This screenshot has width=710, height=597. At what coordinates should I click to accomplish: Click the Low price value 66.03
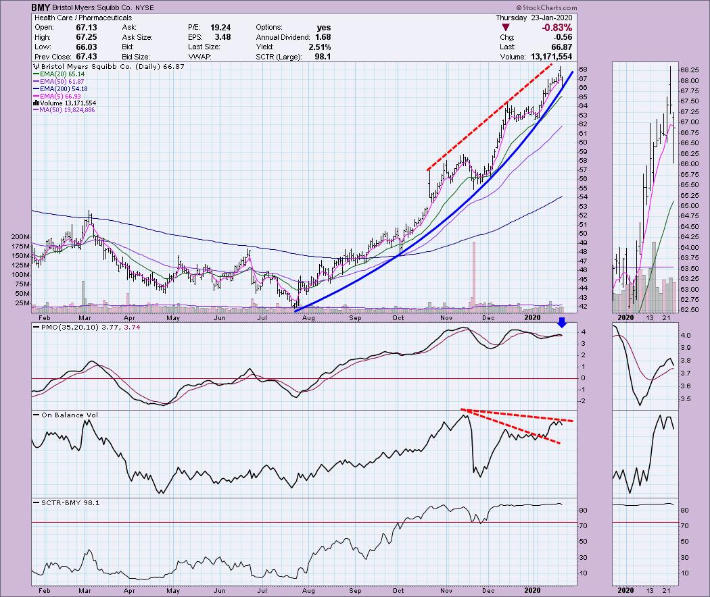point(87,47)
